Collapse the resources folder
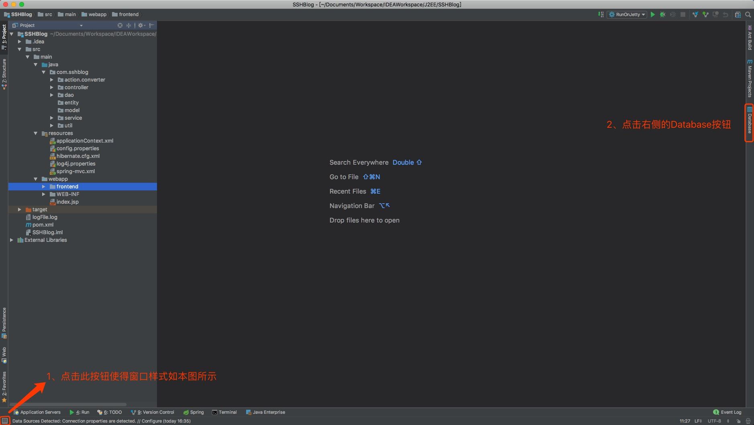The width and height of the screenshot is (754, 425). pos(35,133)
